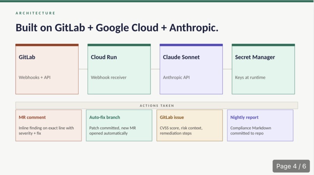Click the "Webhooks + API" text
The image size is (314, 175).
[x=35, y=78]
